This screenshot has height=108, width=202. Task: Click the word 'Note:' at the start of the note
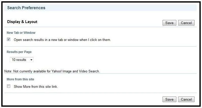click(8, 71)
